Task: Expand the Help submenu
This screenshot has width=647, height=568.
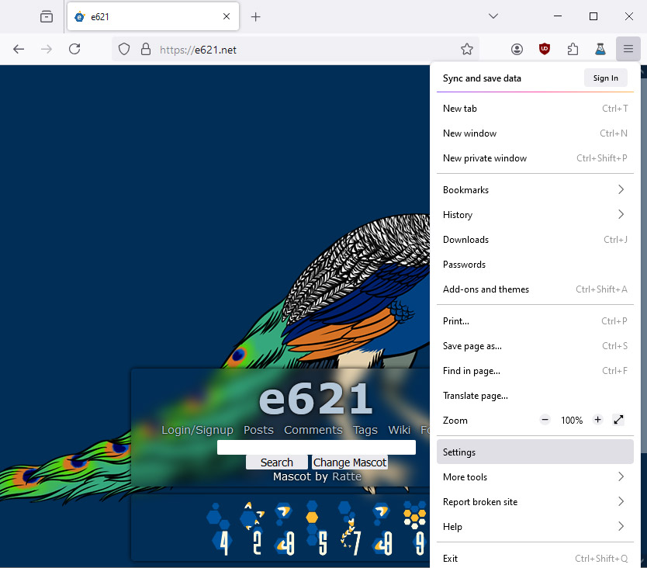Action: coord(535,526)
